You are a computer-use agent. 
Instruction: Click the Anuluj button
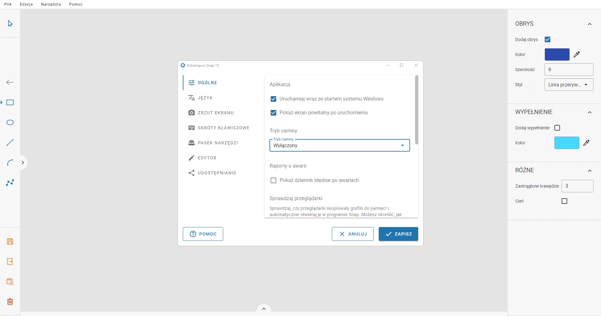click(352, 234)
